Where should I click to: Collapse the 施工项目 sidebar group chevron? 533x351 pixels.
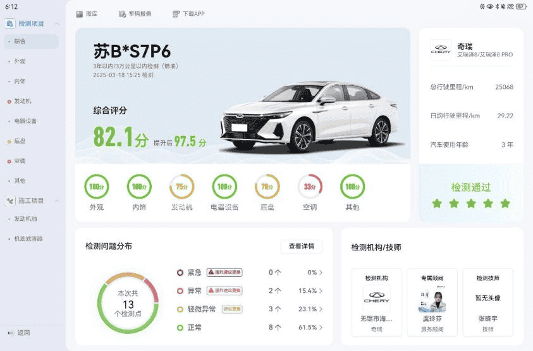pos(57,200)
